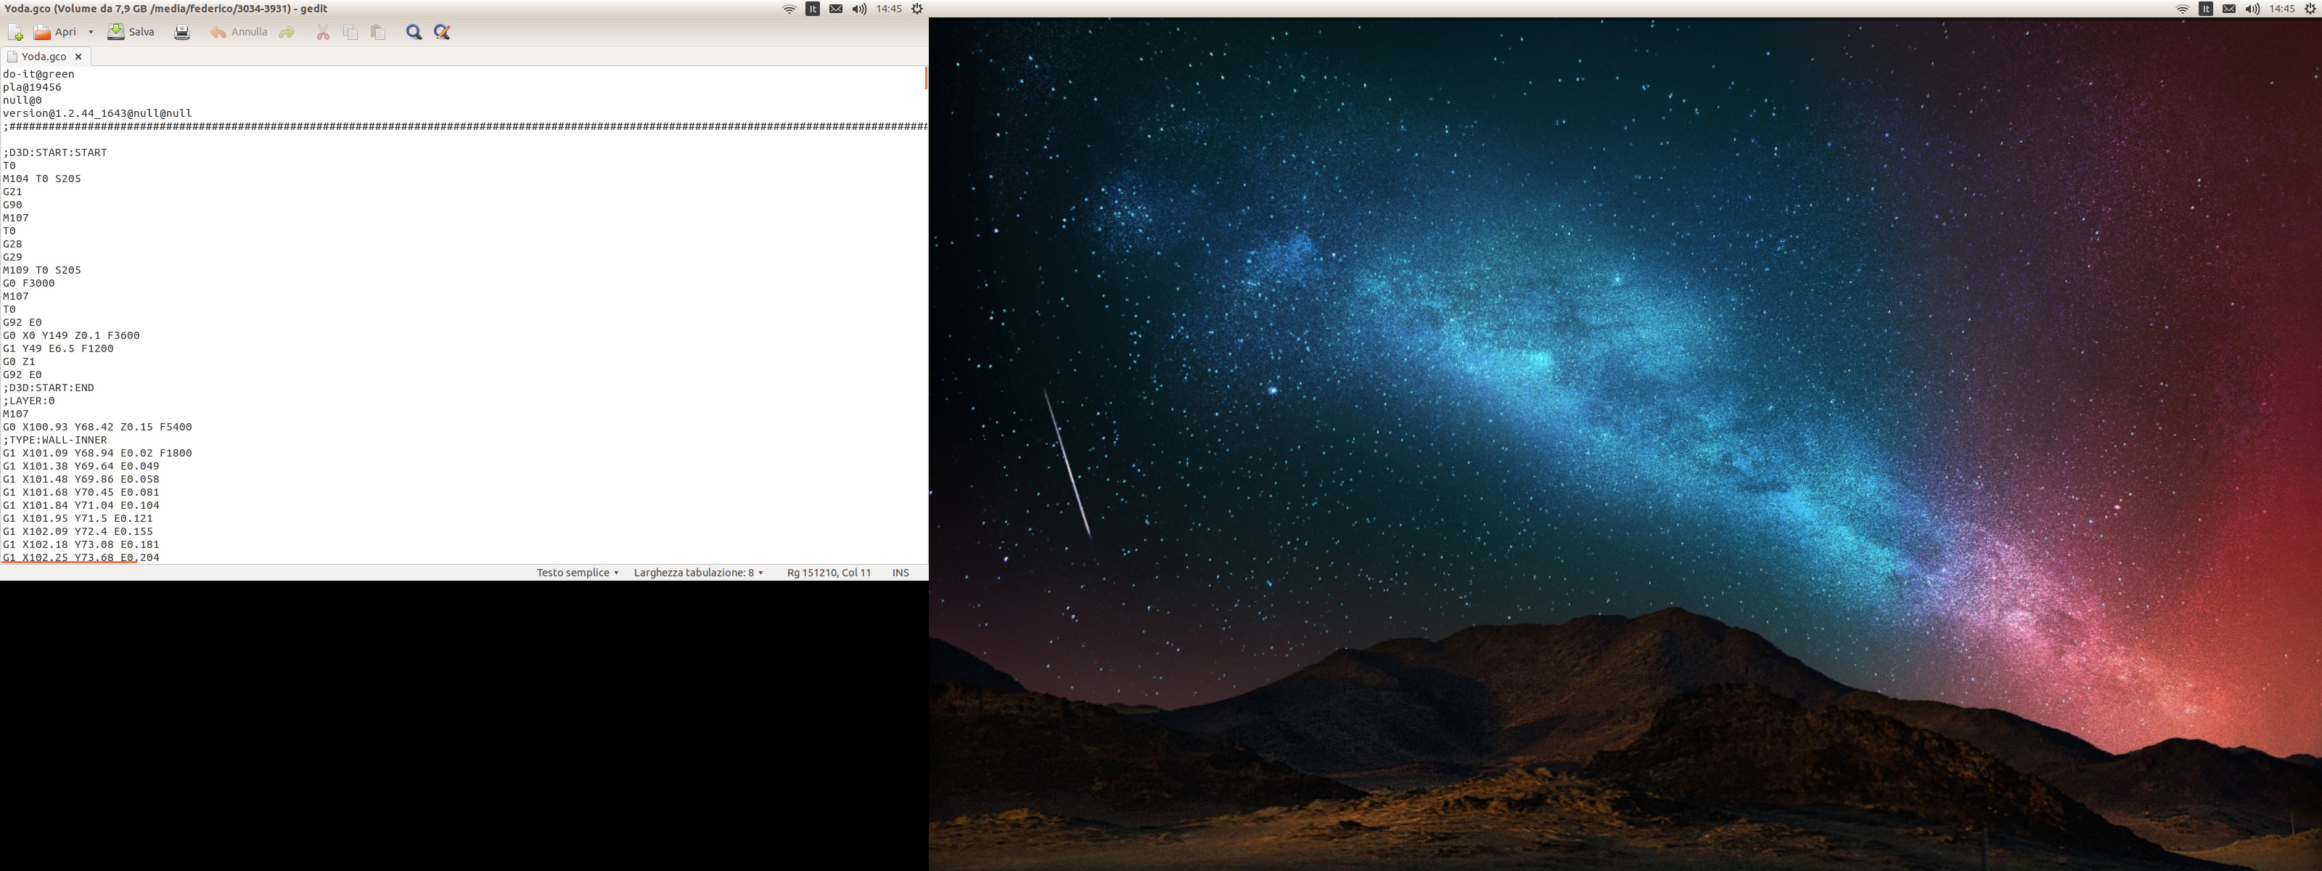Click the text line reading G92 E0
Image resolution: width=2322 pixels, height=871 pixels.
pyautogui.click(x=22, y=322)
